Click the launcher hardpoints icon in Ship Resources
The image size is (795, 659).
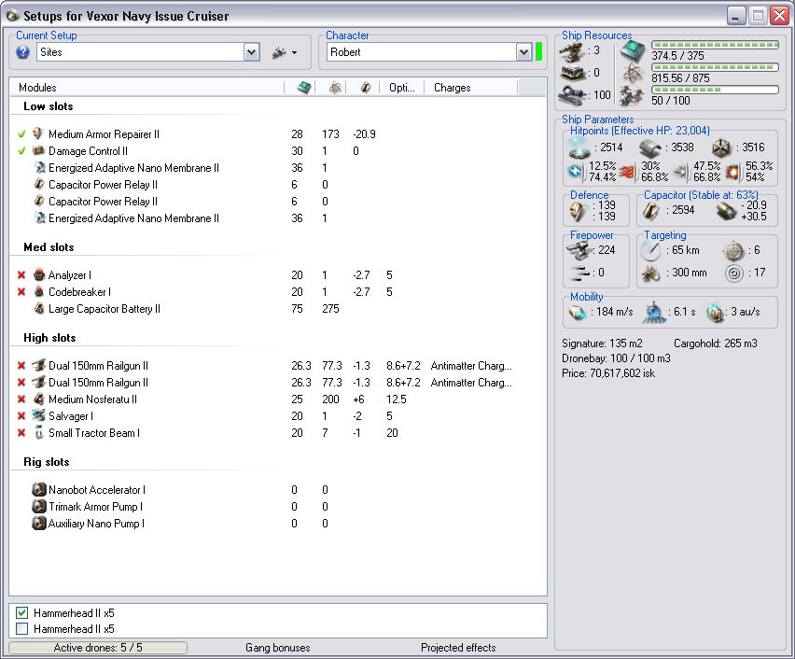pyautogui.click(x=572, y=73)
